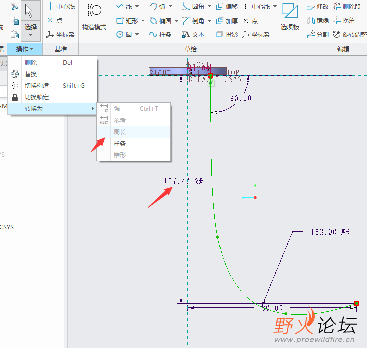
Task: Select the 163.00 perimeter dimension value
Action: (x=324, y=232)
